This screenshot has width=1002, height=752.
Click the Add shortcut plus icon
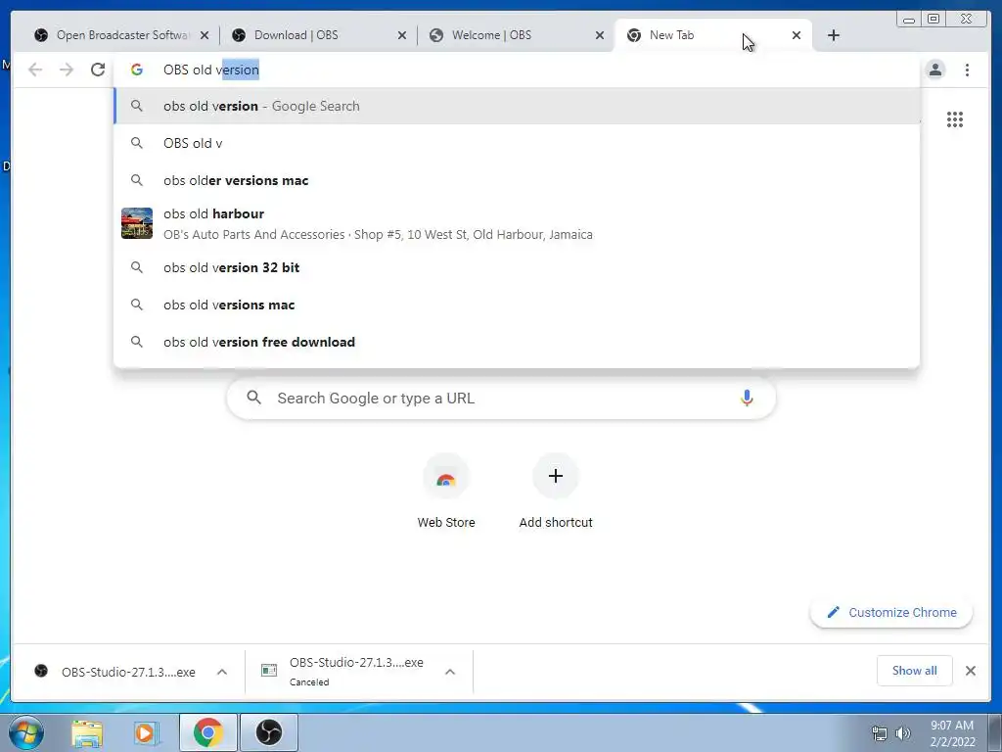tap(556, 476)
